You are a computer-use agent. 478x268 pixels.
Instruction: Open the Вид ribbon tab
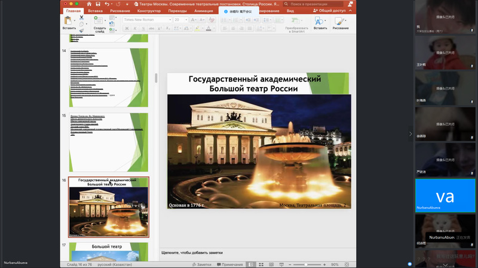(x=290, y=11)
